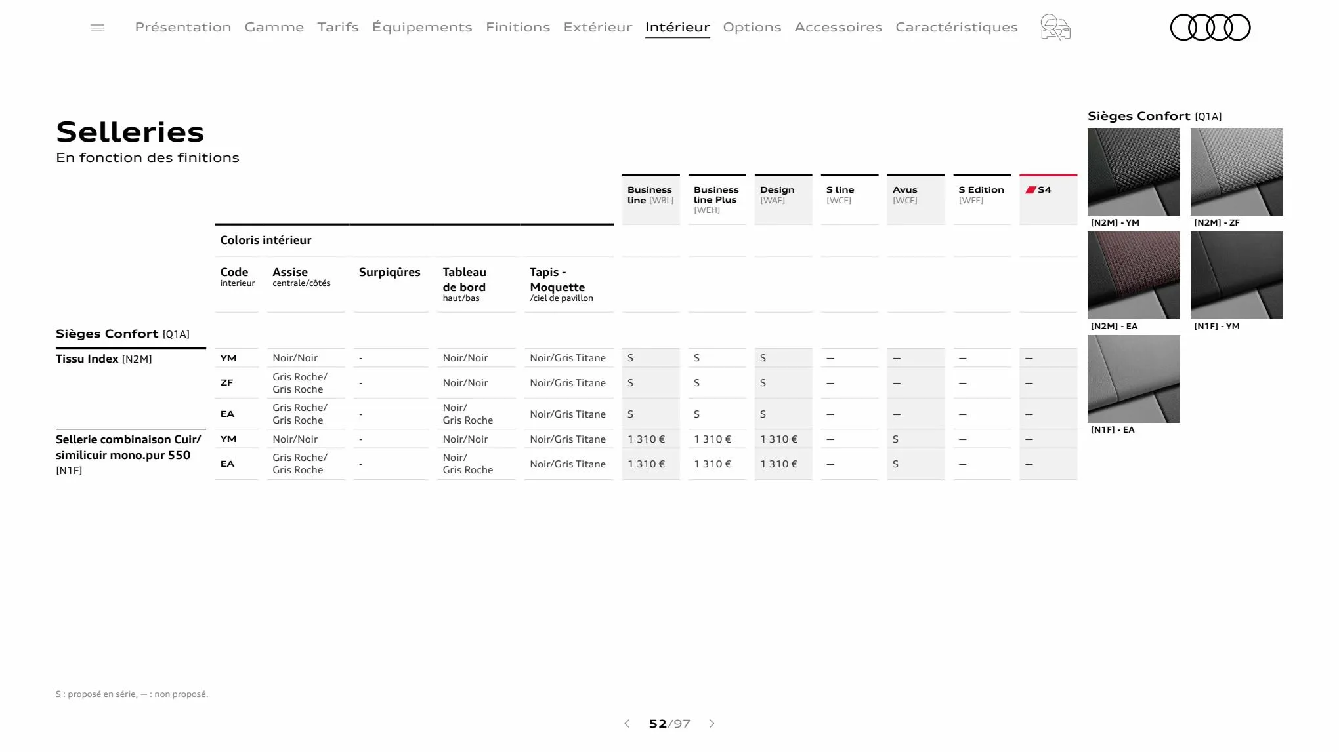Open the Caractéristiques tab
The height and width of the screenshot is (752, 1339).
[x=956, y=27]
